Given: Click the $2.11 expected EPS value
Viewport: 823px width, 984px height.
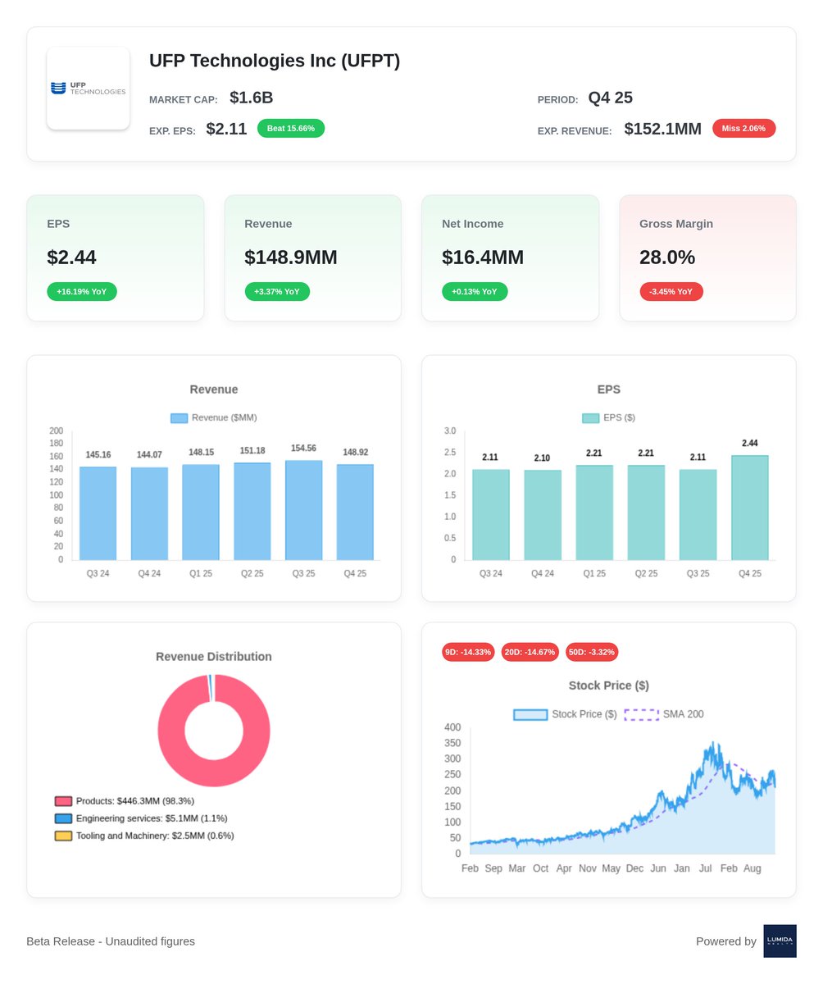Looking at the screenshot, I should pyautogui.click(x=226, y=129).
